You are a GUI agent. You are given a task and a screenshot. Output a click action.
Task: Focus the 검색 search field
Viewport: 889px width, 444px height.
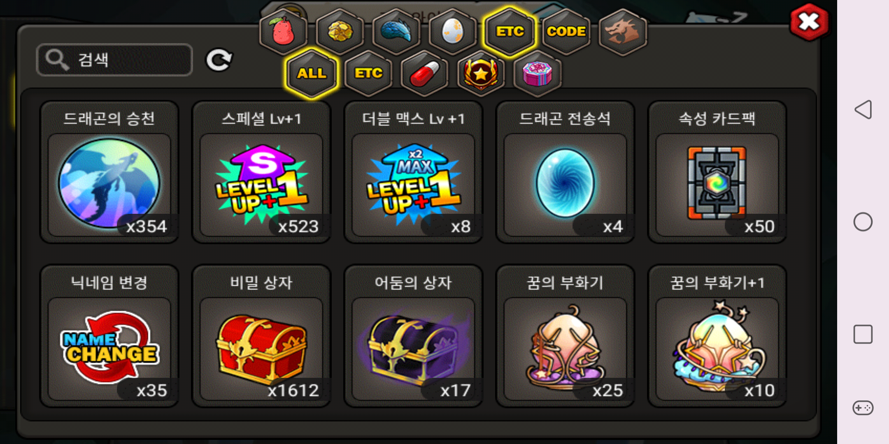point(114,60)
